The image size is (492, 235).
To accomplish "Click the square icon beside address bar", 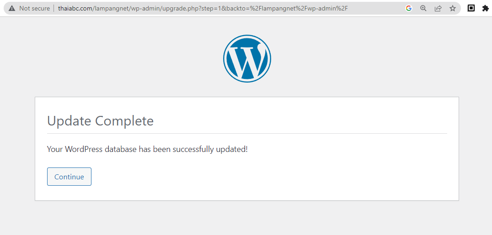I will click(471, 8).
